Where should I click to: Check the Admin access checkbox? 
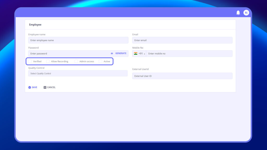(76, 61)
